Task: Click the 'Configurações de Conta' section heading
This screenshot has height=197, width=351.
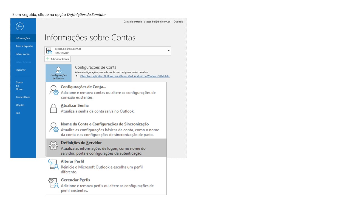Action: click(x=96, y=67)
